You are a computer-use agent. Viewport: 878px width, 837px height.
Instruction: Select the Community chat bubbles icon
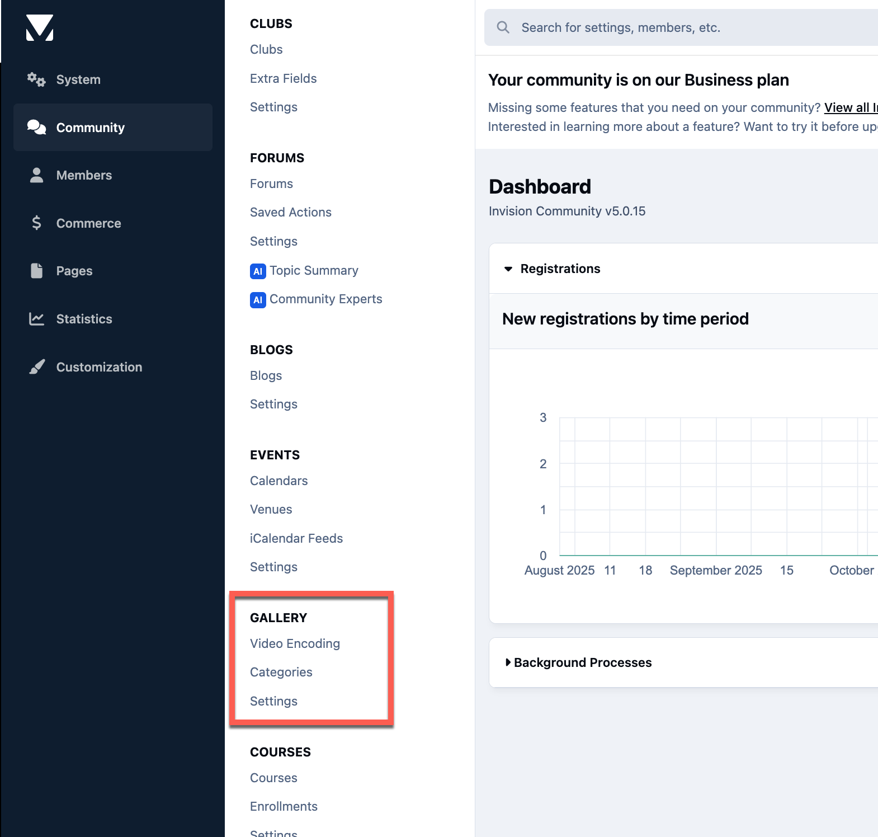pos(36,127)
